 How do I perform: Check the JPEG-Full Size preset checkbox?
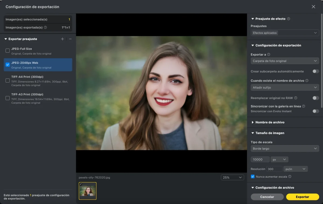[8, 51]
